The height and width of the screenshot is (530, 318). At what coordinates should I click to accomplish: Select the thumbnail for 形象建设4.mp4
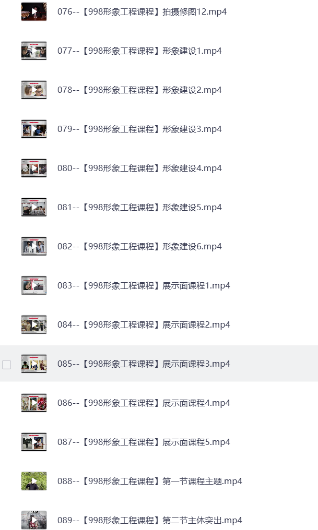pos(34,168)
